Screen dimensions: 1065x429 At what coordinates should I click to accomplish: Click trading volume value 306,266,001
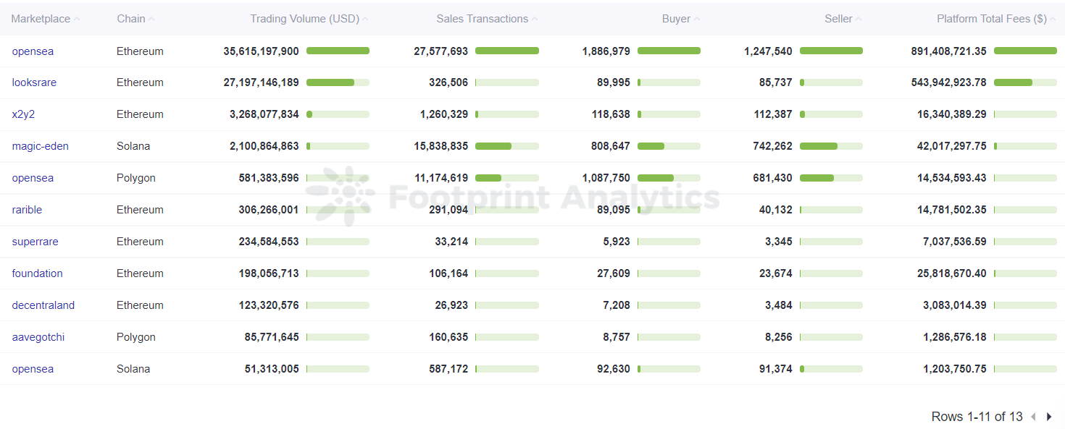point(269,210)
